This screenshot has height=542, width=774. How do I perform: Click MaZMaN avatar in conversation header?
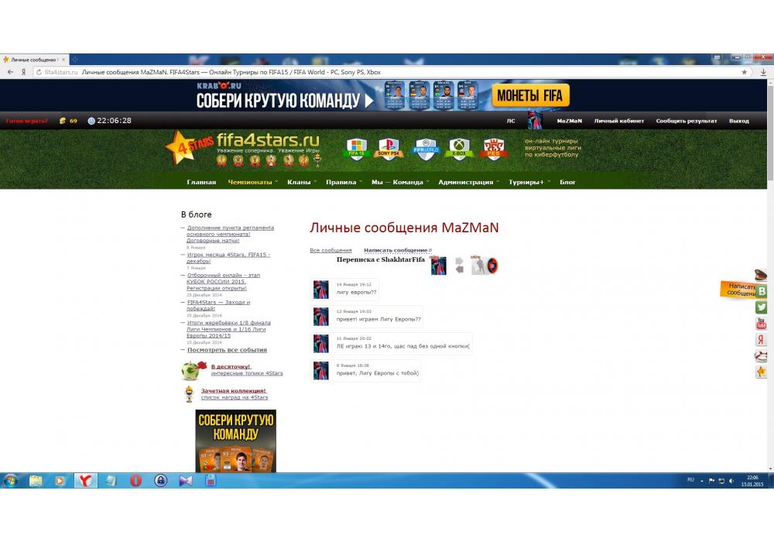[438, 266]
